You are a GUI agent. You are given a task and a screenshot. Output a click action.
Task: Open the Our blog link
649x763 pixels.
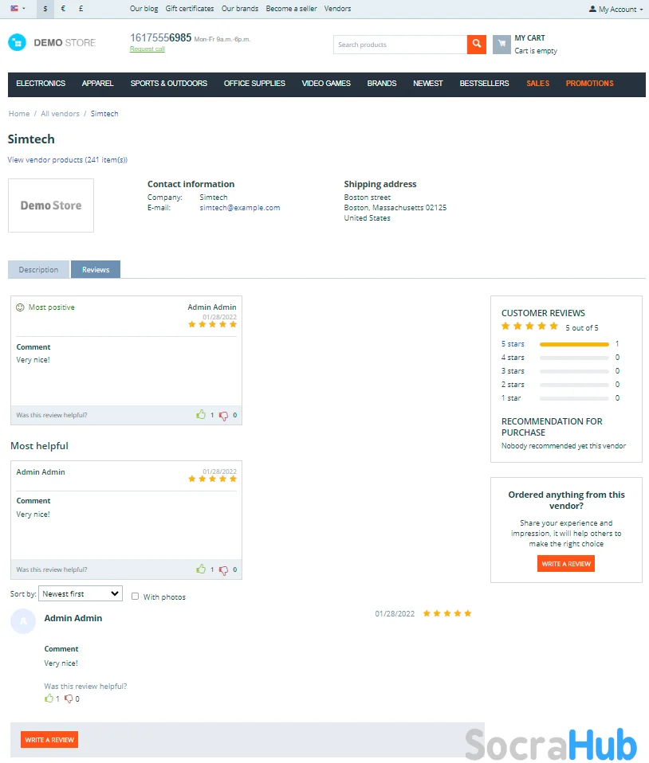pos(144,9)
